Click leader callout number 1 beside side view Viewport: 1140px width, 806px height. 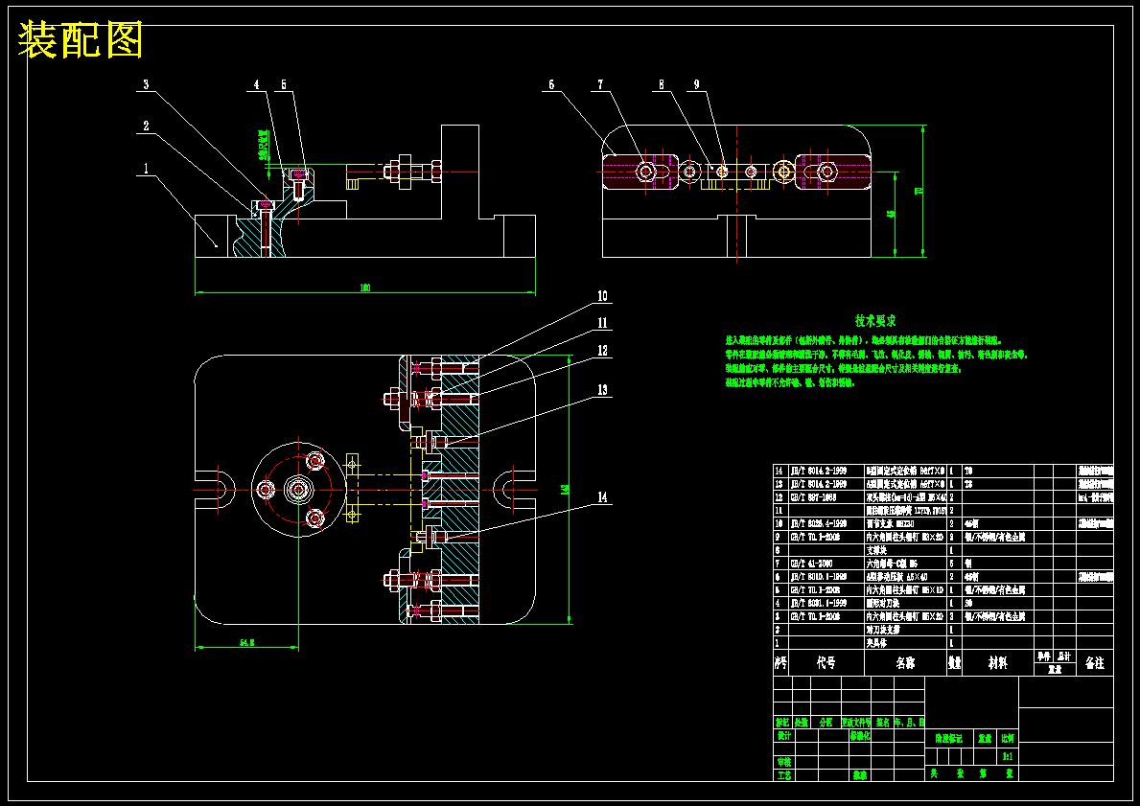coord(146,169)
